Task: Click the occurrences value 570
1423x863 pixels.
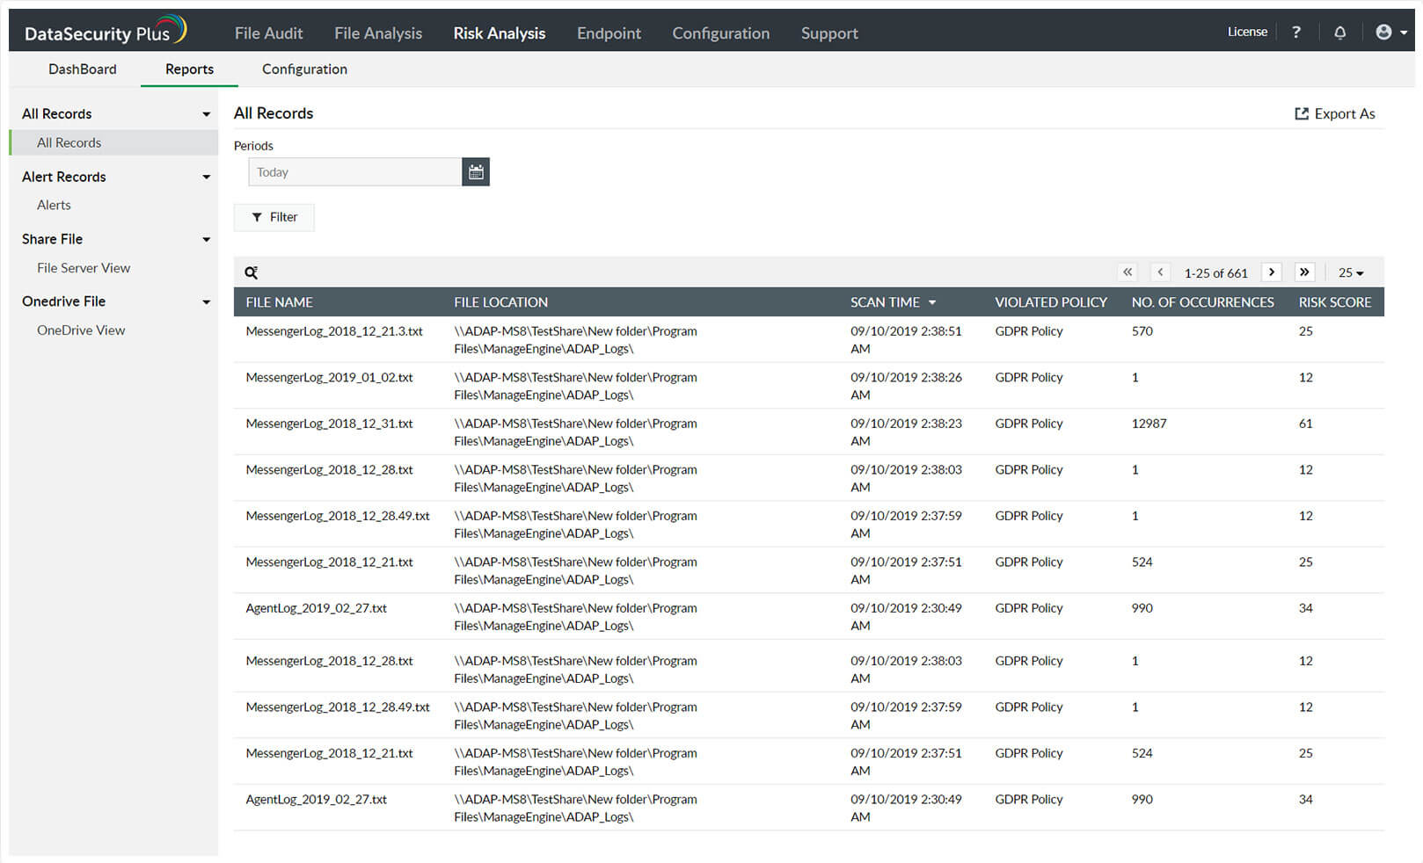Action: coord(1142,331)
